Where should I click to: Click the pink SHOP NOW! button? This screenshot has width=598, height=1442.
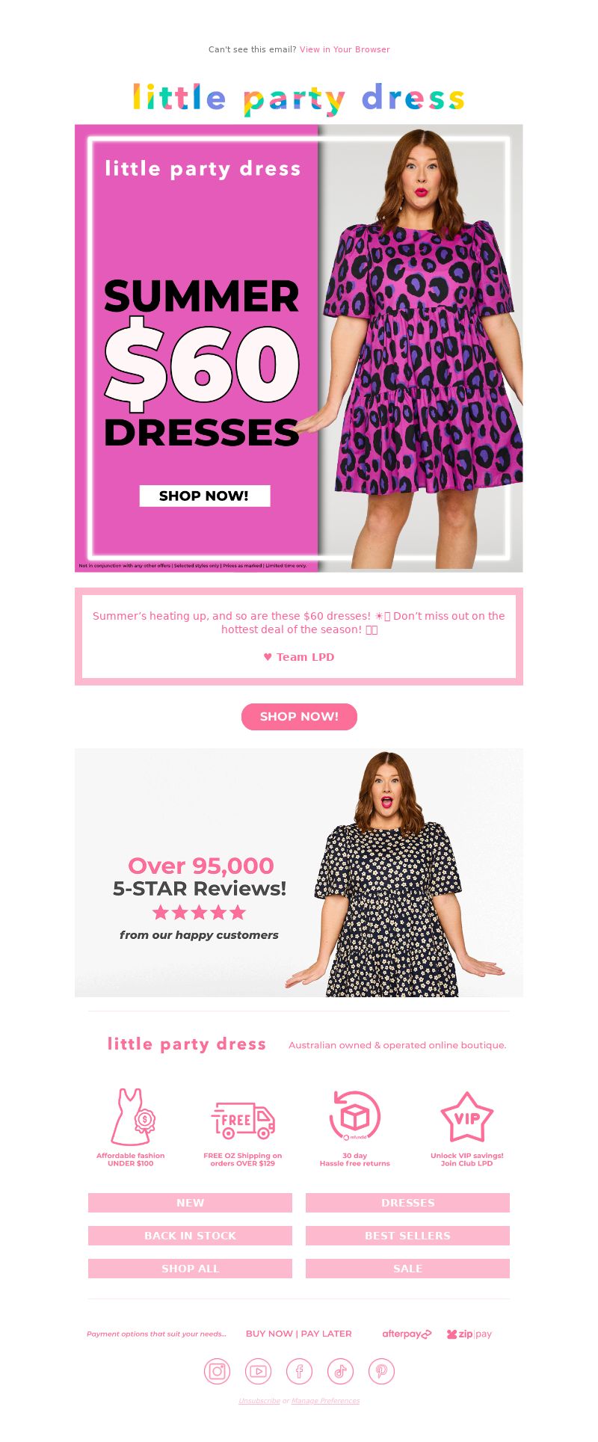pos(299,716)
